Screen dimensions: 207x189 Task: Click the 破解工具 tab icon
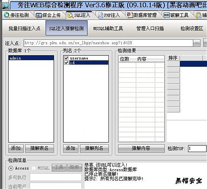pos(166,15)
